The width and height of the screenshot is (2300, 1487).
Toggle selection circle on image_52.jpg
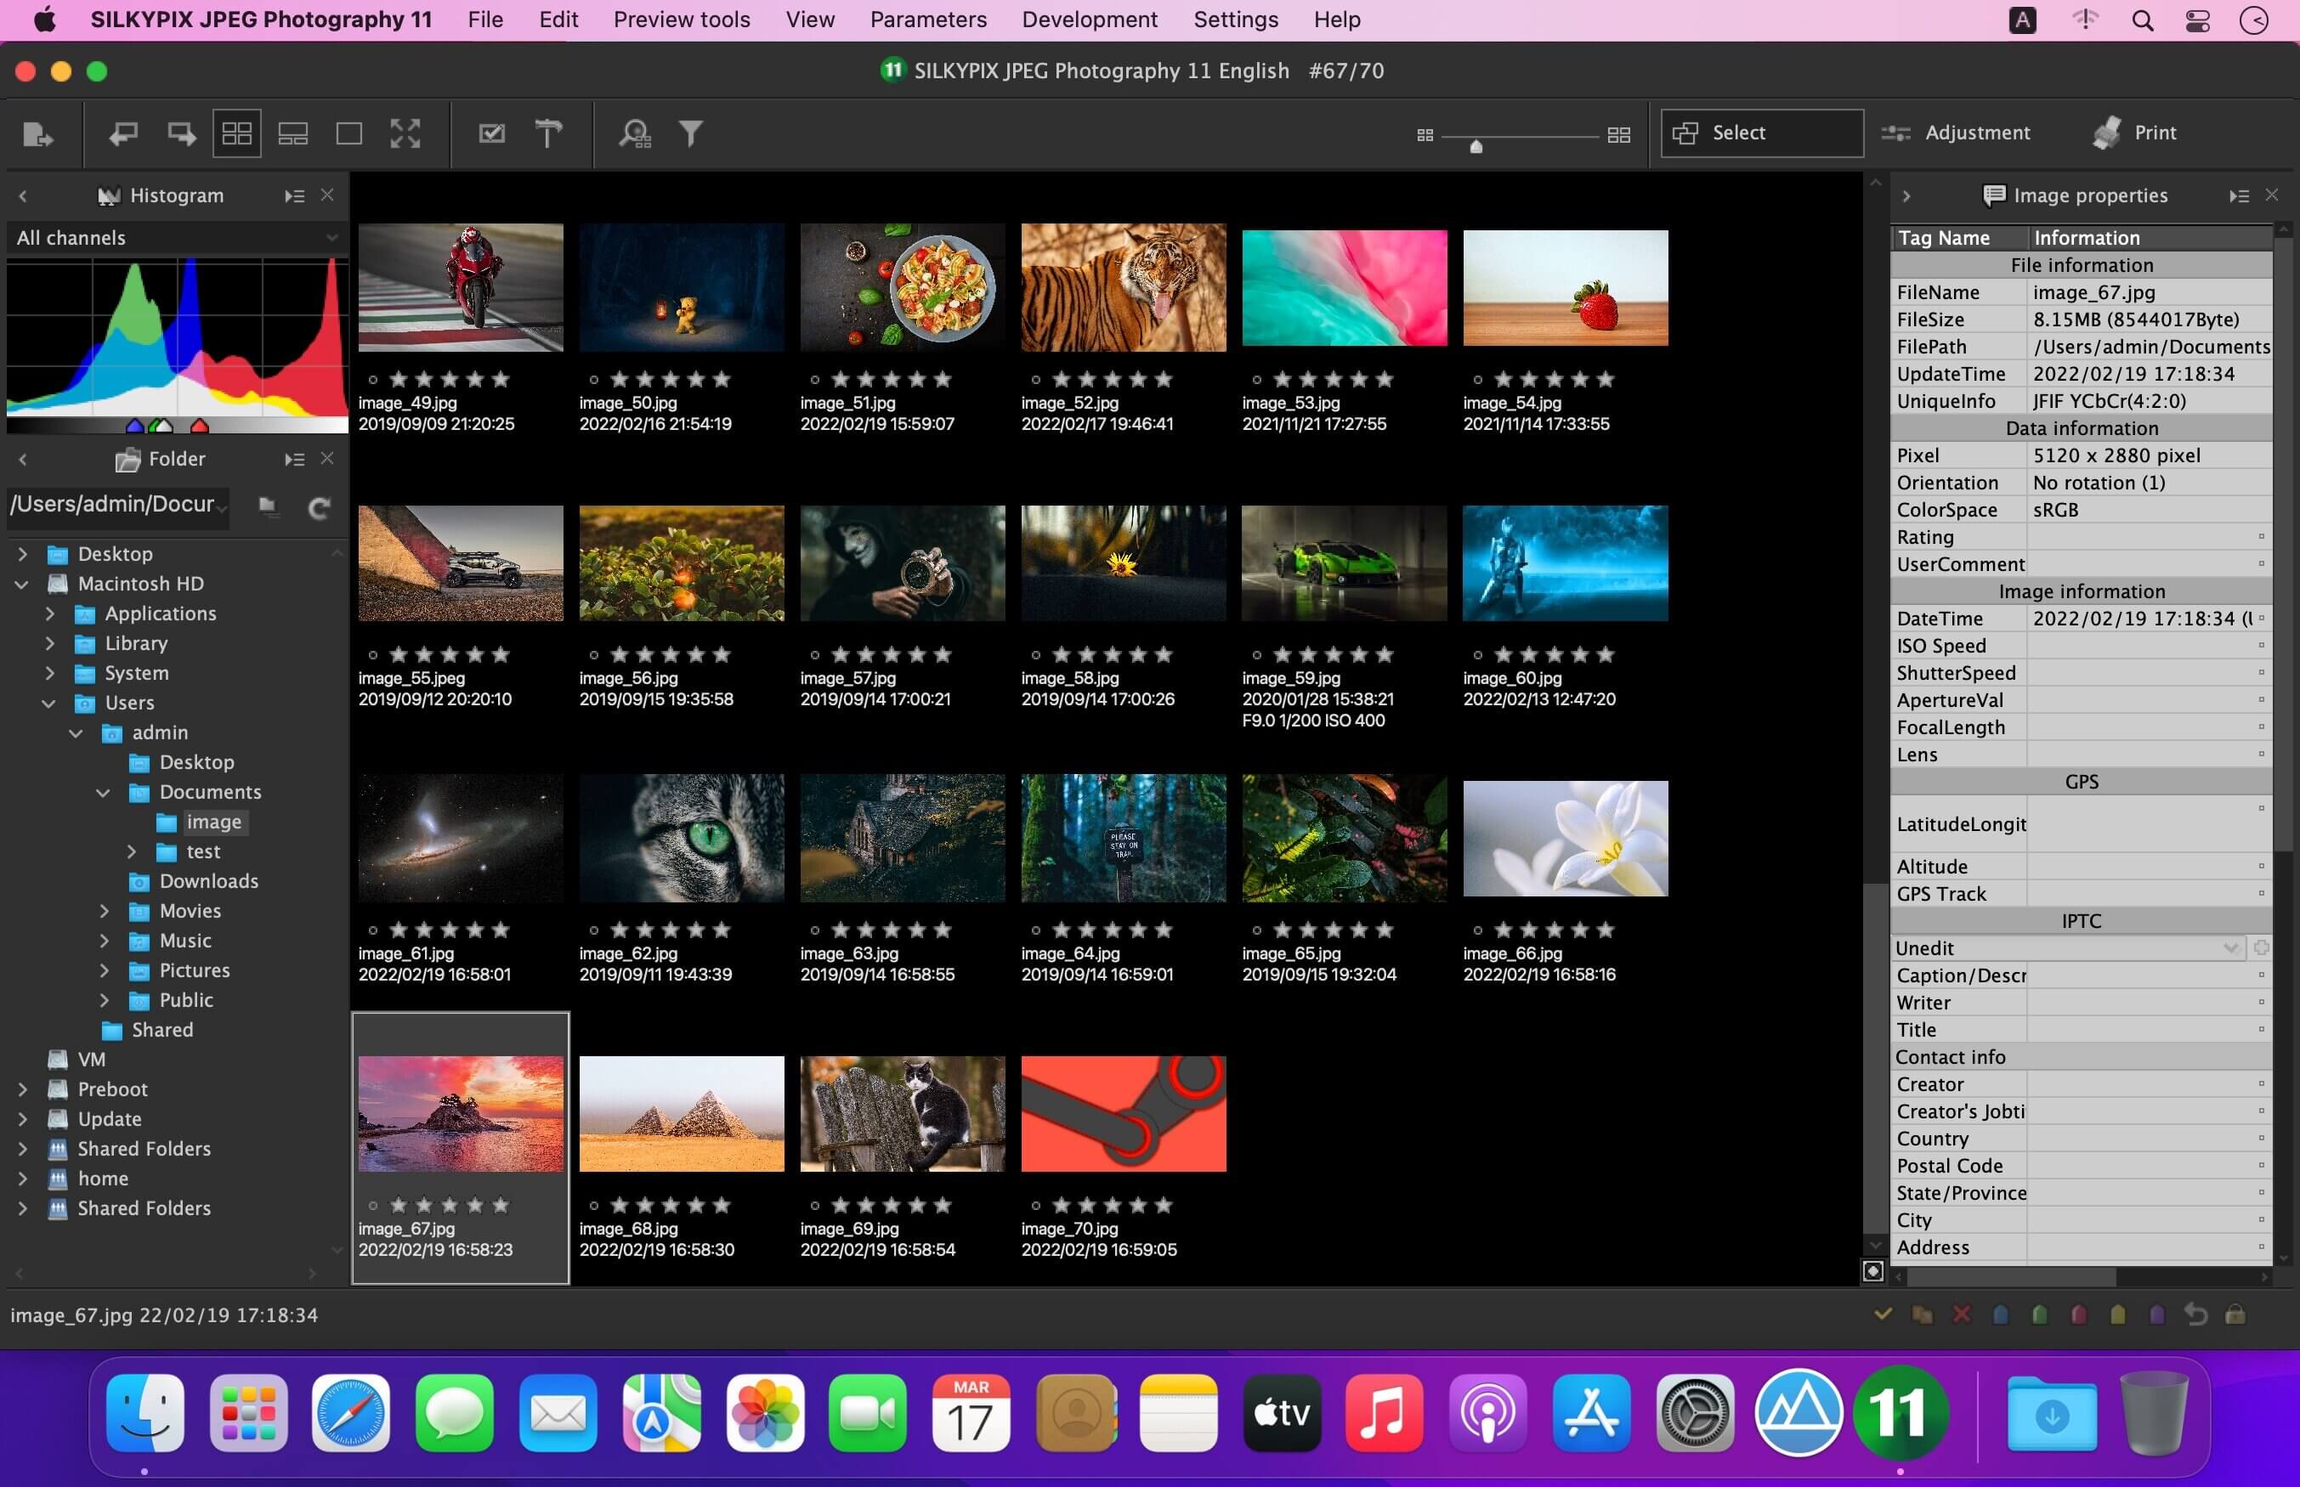1035,380
